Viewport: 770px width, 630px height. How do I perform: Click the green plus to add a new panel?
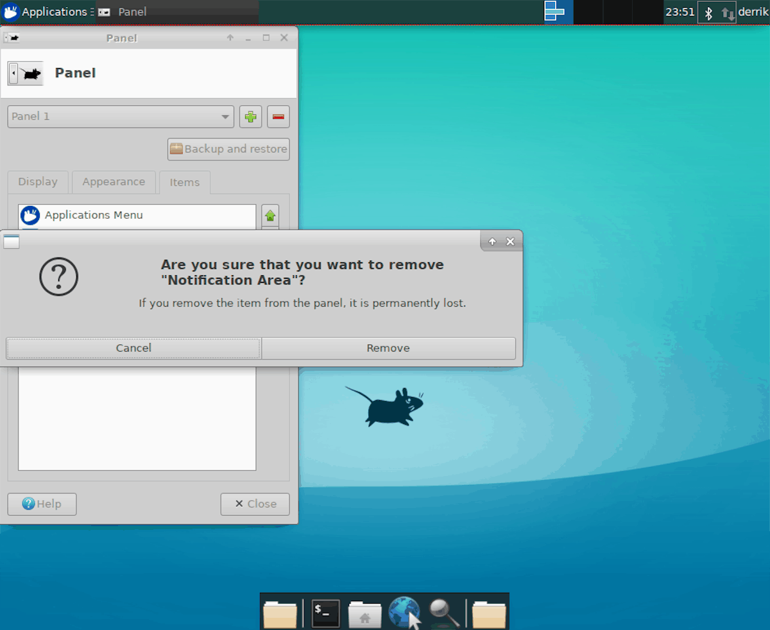pos(250,117)
